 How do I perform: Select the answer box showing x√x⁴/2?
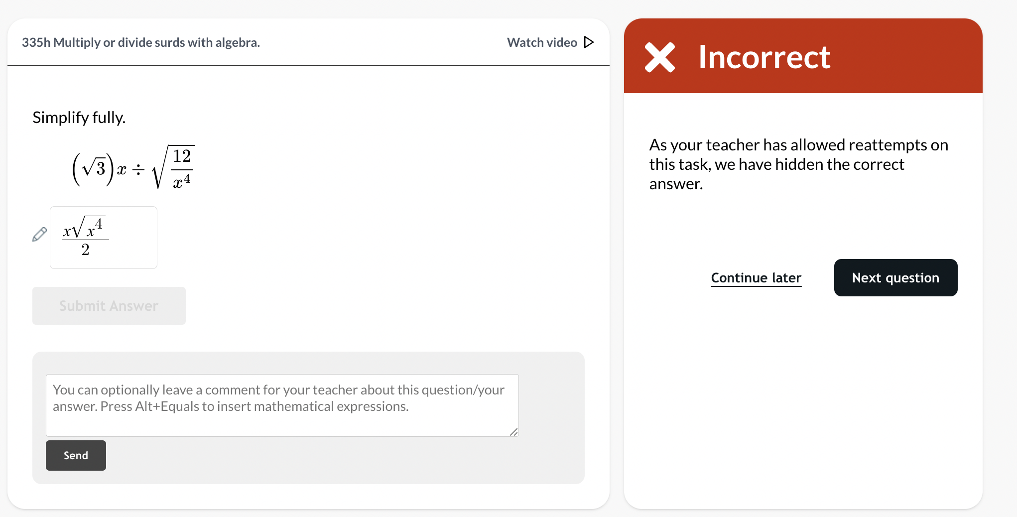[x=103, y=238]
